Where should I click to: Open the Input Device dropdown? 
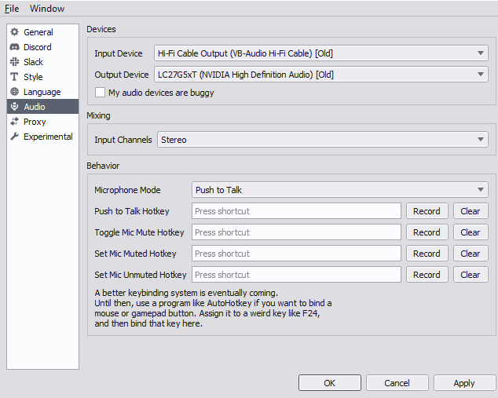320,53
